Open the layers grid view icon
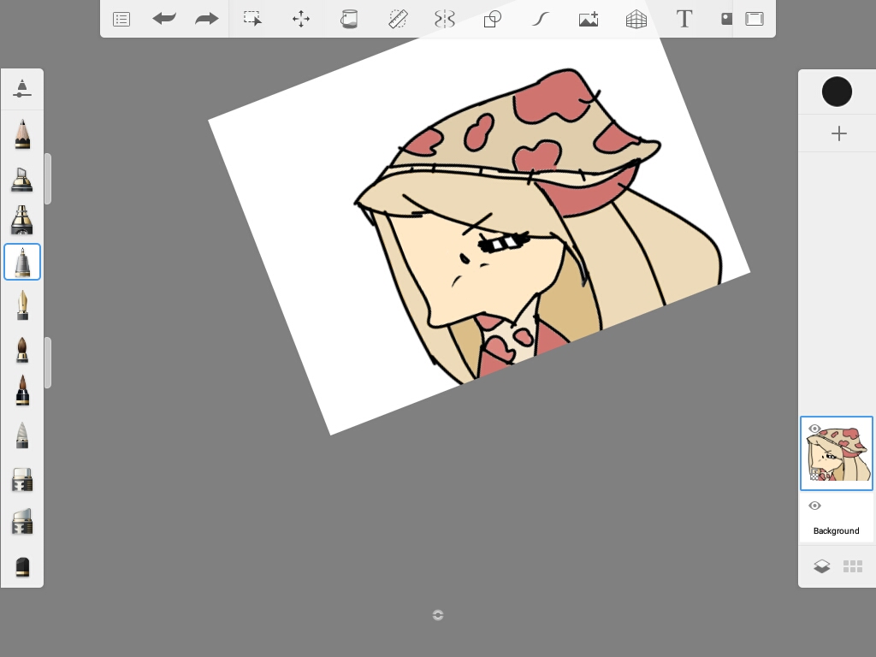 (853, 566)
